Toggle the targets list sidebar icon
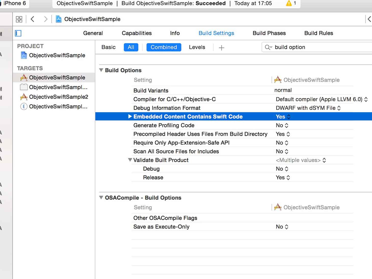 point(18,33)
